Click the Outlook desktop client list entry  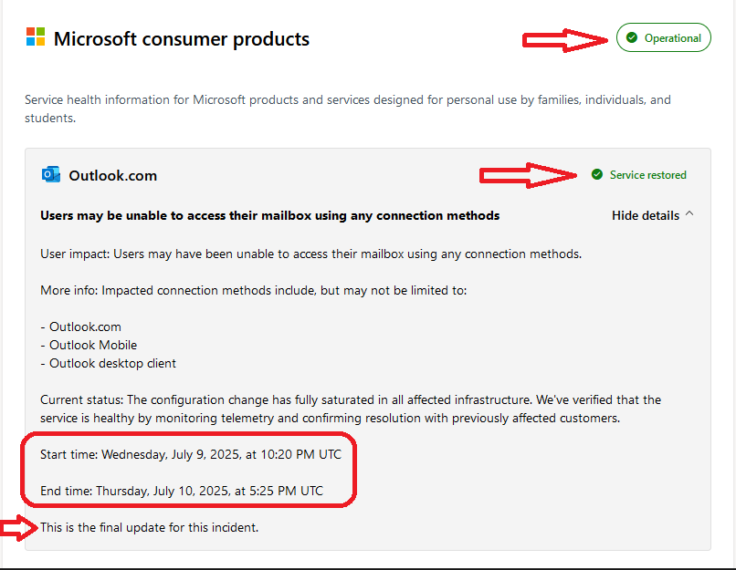click(x=108, y=363)
